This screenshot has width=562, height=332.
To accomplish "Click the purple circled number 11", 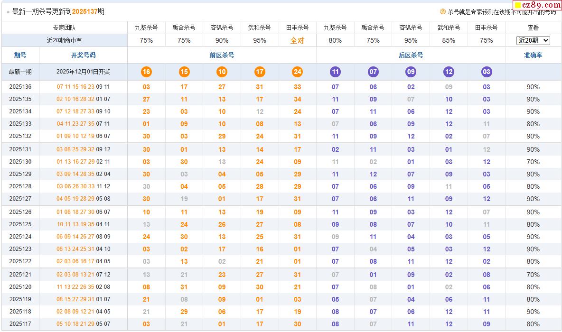I will 335,72.
